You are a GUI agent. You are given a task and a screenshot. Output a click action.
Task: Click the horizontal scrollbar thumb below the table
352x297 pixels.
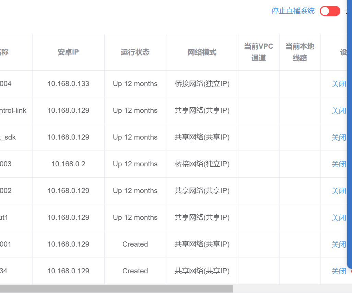[x=117, y=289]
